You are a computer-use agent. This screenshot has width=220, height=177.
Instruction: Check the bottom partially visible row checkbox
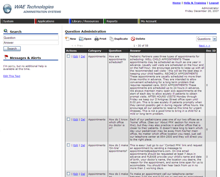(69, 173)
